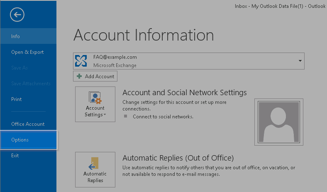327x192 pixels.
Task: Expand the Account Settings dropdown button
Action: pyautogui.click(x=95, y=104)
